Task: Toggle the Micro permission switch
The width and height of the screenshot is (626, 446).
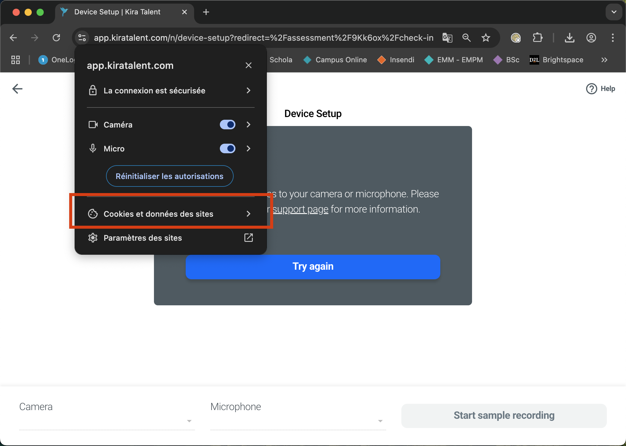Action: pyautogui.click(x=227, y=148)
